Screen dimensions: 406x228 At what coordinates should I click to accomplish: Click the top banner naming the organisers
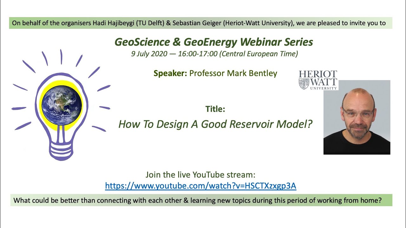pyautogui.click(x=200, y=23)
